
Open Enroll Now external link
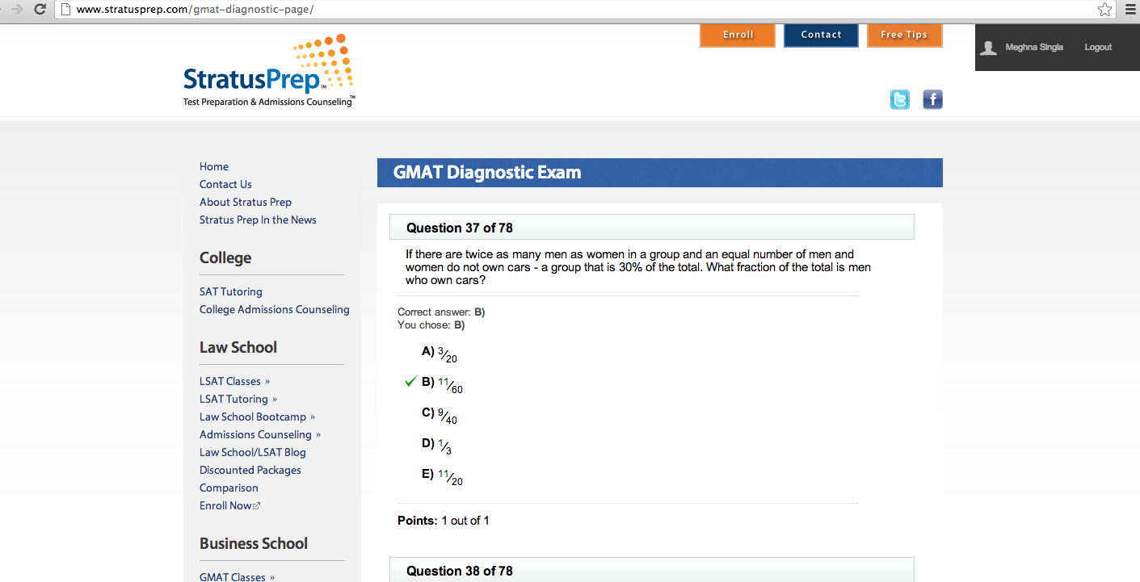229,505
